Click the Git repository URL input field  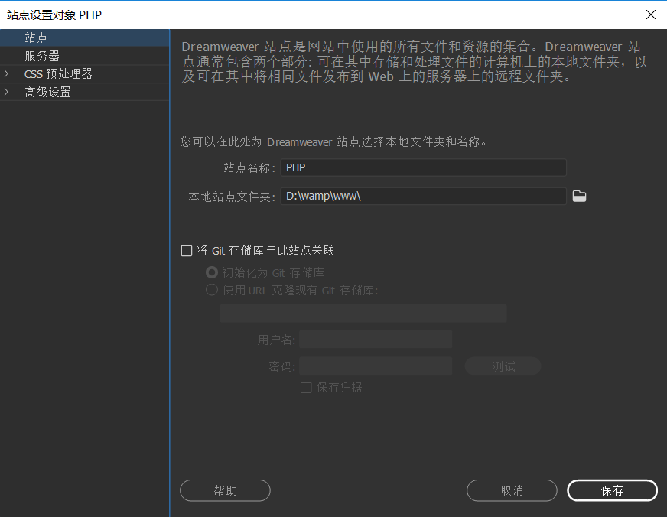[363, 314]
